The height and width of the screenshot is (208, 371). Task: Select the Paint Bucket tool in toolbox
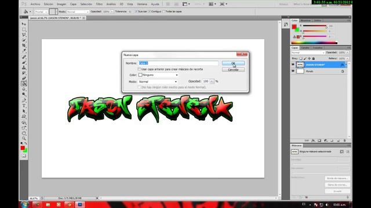click(24, 83)
